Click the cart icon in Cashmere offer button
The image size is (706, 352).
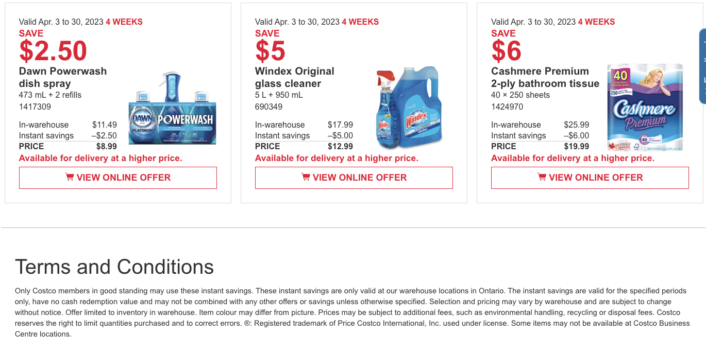[541, 177]
